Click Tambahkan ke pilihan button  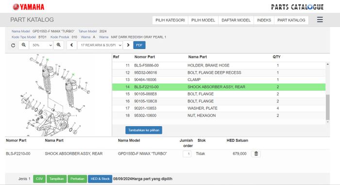(144, 130)
